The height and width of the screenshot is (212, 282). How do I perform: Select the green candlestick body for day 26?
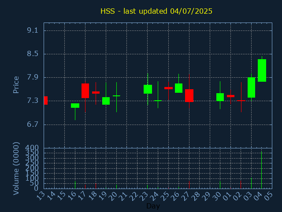pyautogui.click(x=178, y=88)
